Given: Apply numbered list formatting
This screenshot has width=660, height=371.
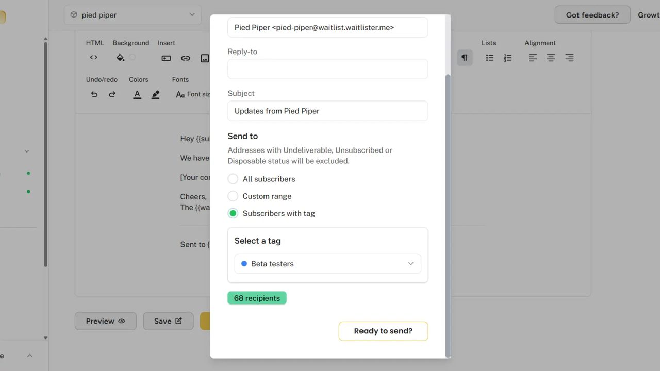Looking at the screenshot, I should [507, 58].
